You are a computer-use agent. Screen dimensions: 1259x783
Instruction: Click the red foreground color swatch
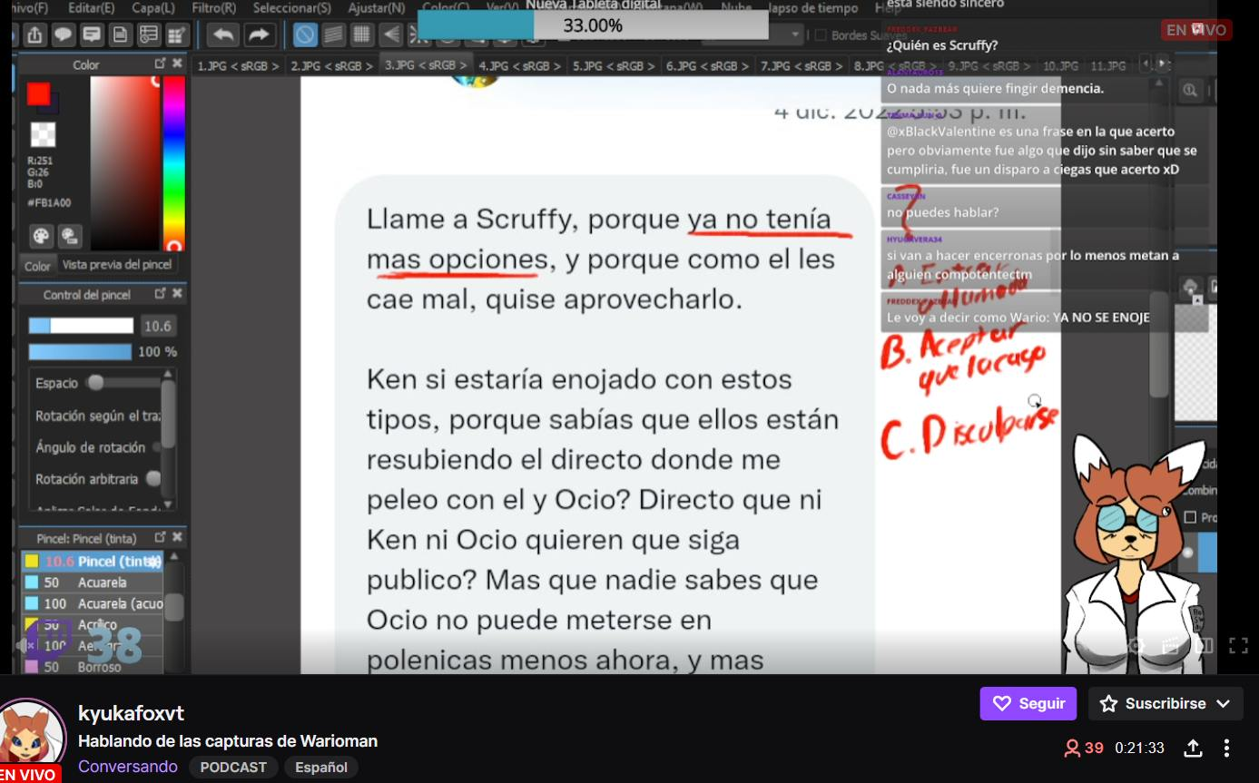coord(38,93)
